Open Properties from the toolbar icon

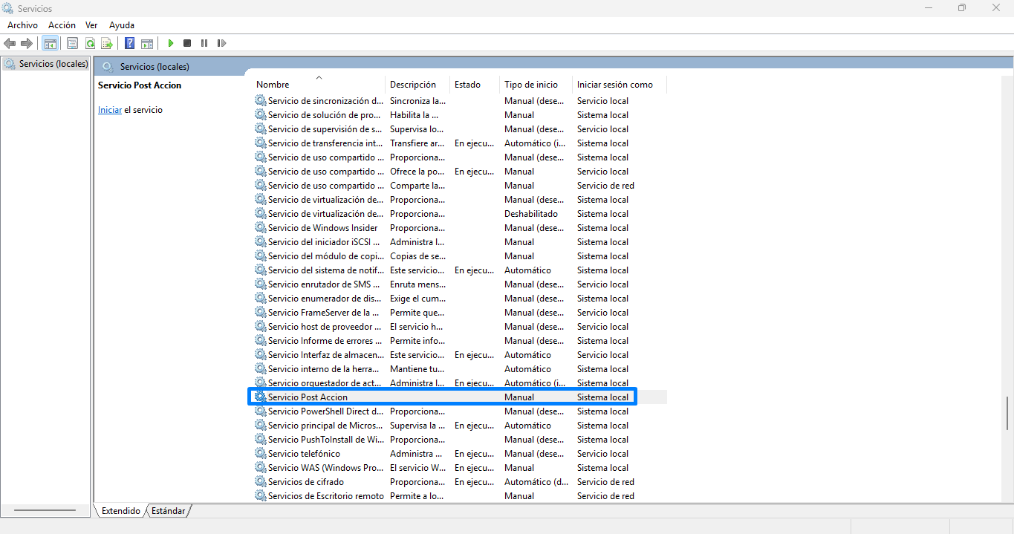pos(72,43)
